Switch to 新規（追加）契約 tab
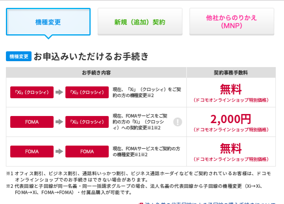284x204 pixels. coord(140,22)
